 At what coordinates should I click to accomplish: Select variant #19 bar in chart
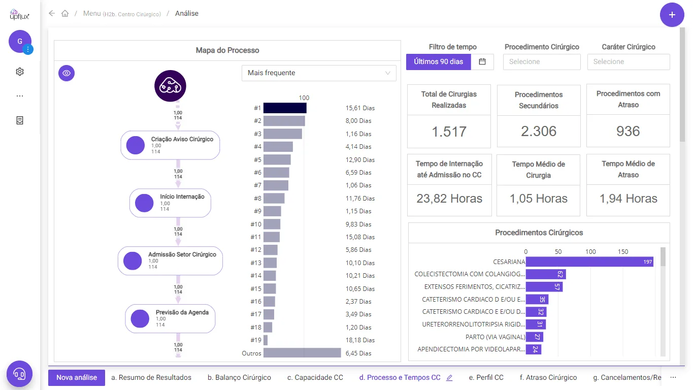point(266,340)
